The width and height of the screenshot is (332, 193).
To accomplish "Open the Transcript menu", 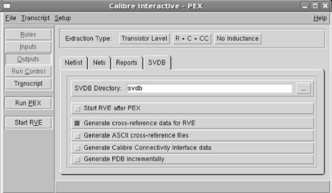I will point(35,18).
